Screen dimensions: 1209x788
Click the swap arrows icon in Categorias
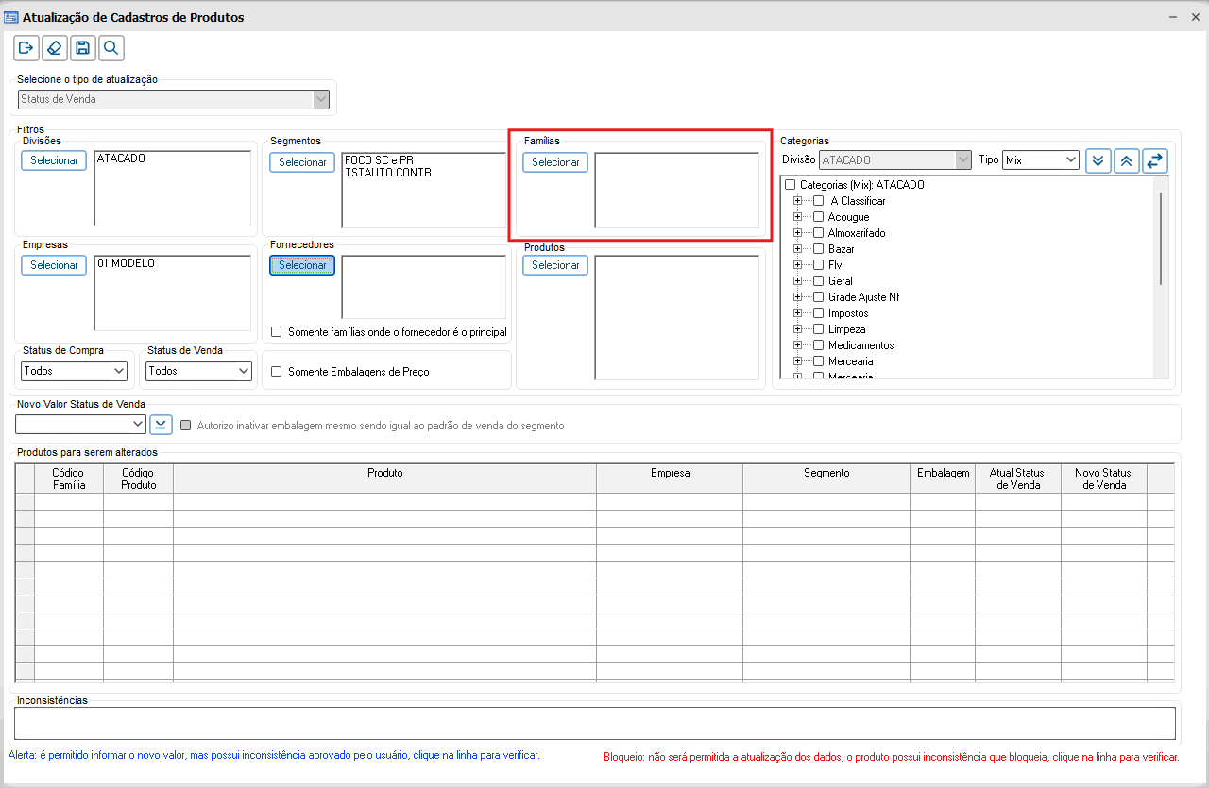[1154, 160]
